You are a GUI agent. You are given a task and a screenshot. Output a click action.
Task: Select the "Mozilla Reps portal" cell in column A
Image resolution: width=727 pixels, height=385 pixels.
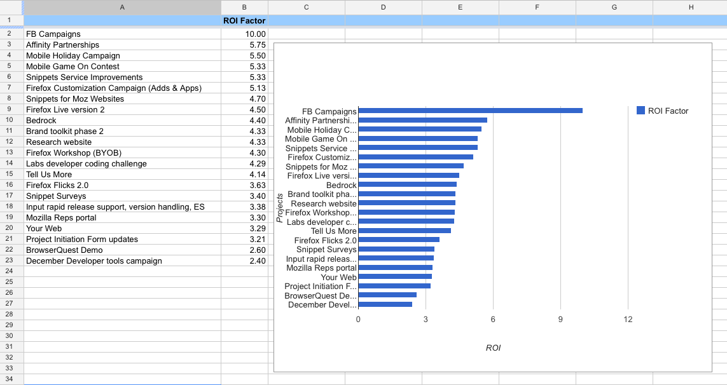tap(122, 217)
